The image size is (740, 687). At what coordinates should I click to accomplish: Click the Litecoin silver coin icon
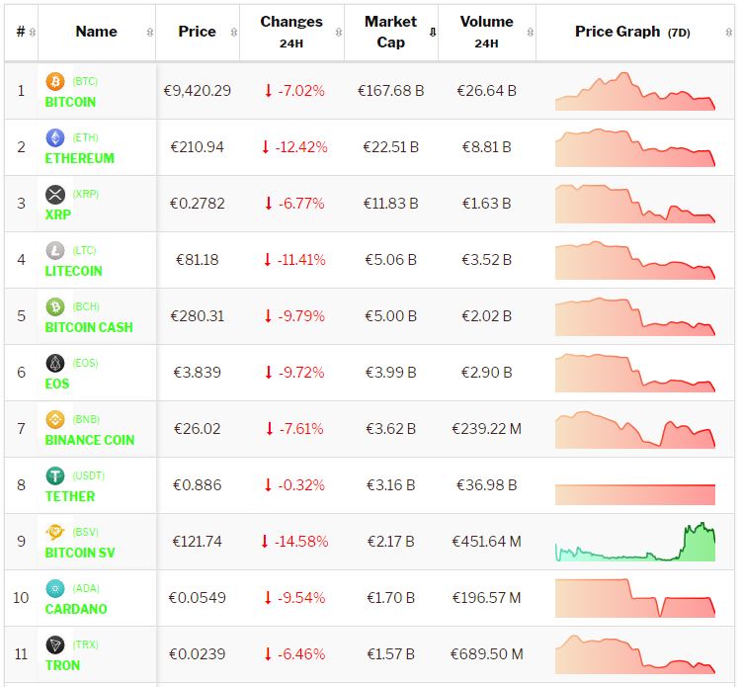tap(55, 250)
